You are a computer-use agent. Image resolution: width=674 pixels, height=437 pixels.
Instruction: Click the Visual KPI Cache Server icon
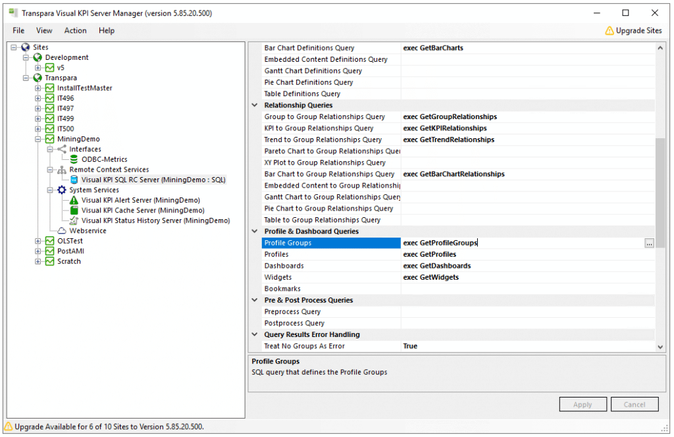point(74,211)
